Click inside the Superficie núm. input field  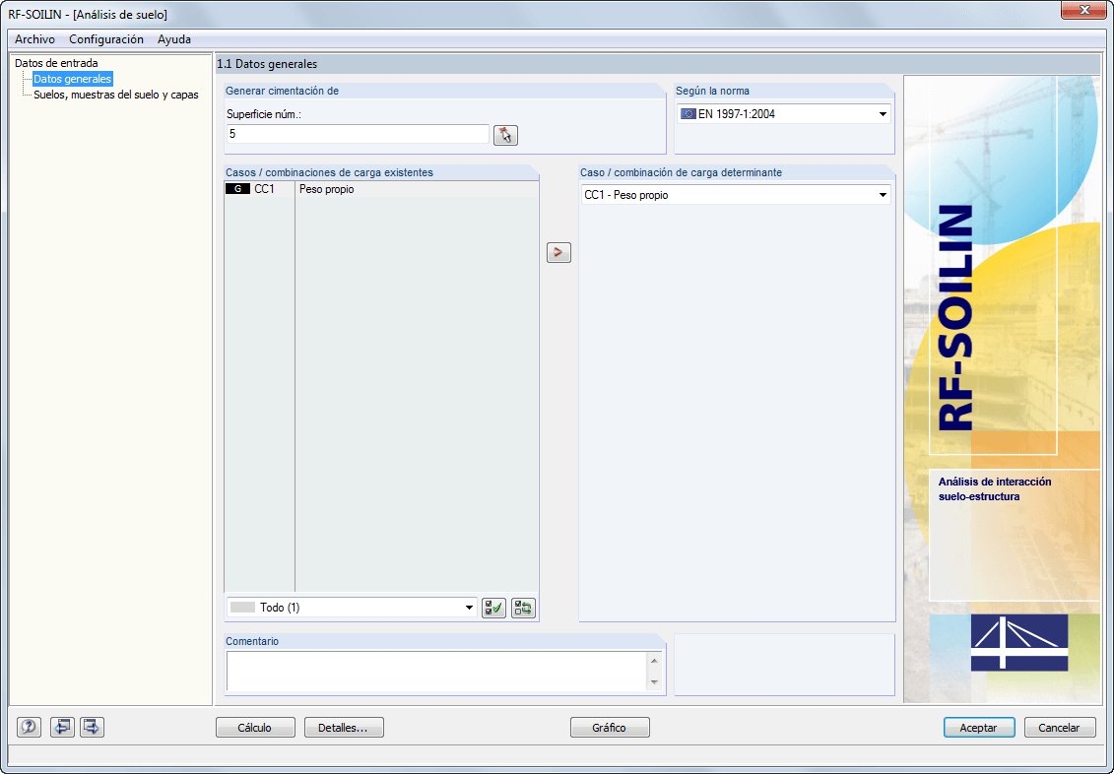point(355,134)
